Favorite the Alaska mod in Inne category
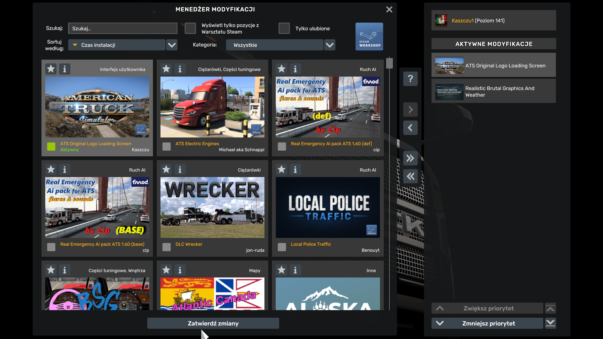Image resolution: width=603 pixels, height=339 pixels. point(281,270)
